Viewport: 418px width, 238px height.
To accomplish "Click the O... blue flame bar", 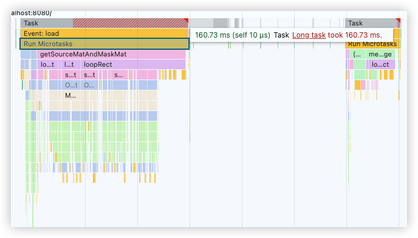I will click(x=90, y=85).
